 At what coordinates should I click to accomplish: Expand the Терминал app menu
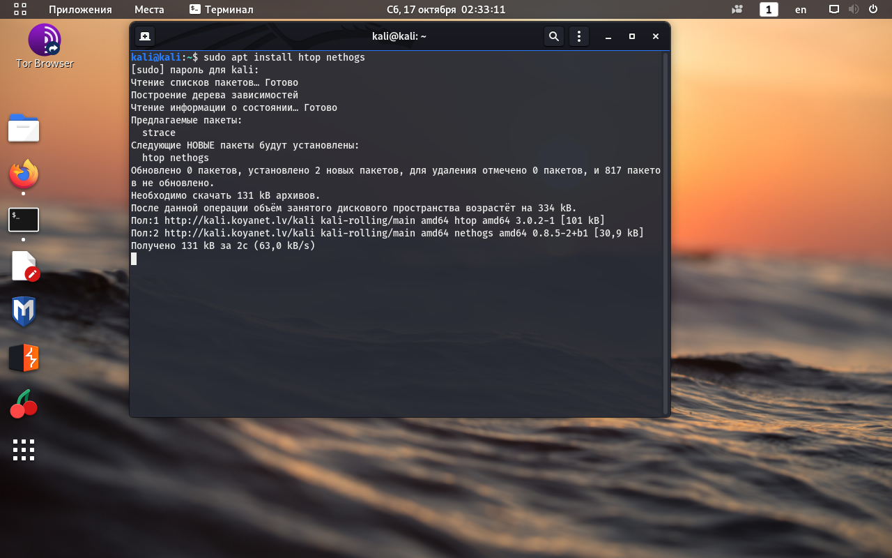[221, 9]
